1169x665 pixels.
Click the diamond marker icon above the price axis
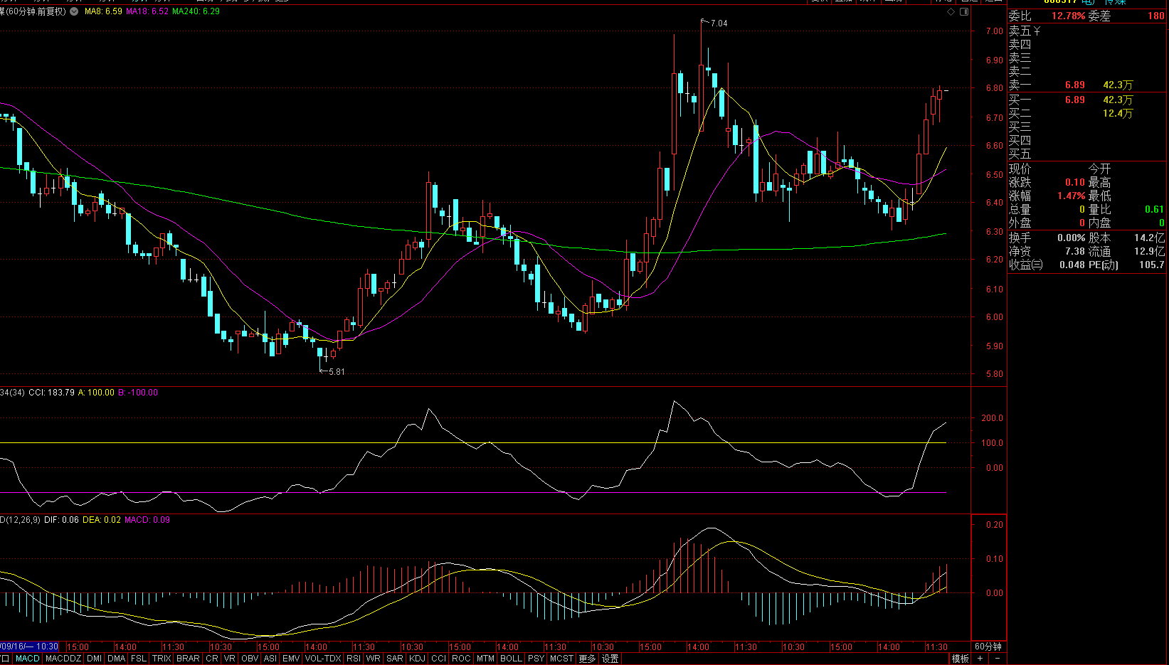pyautogui.click(x=951, y=11)
